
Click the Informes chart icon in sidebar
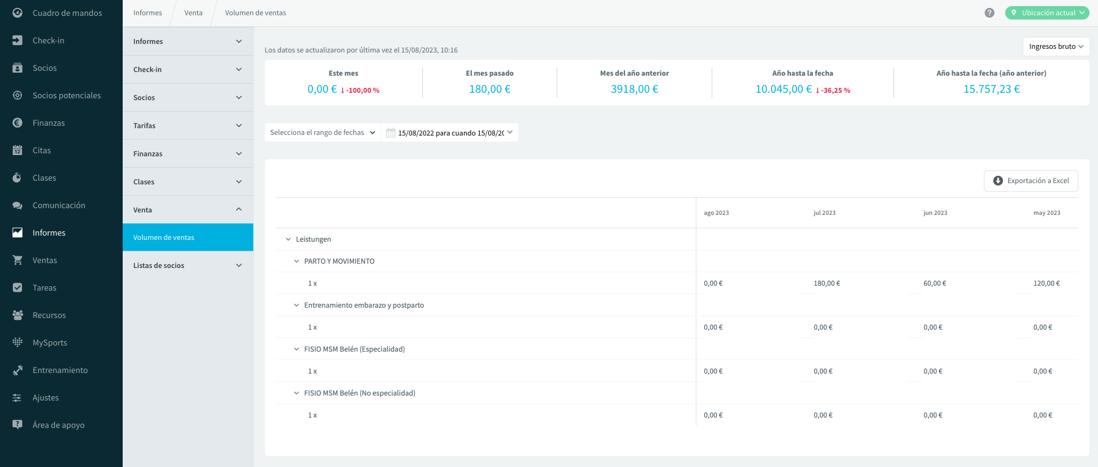pyautogui.click(x=18, y=233)
